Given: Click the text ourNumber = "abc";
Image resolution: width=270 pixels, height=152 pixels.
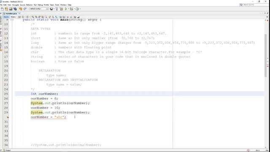Looking at the screenshot, I should 49,117.
